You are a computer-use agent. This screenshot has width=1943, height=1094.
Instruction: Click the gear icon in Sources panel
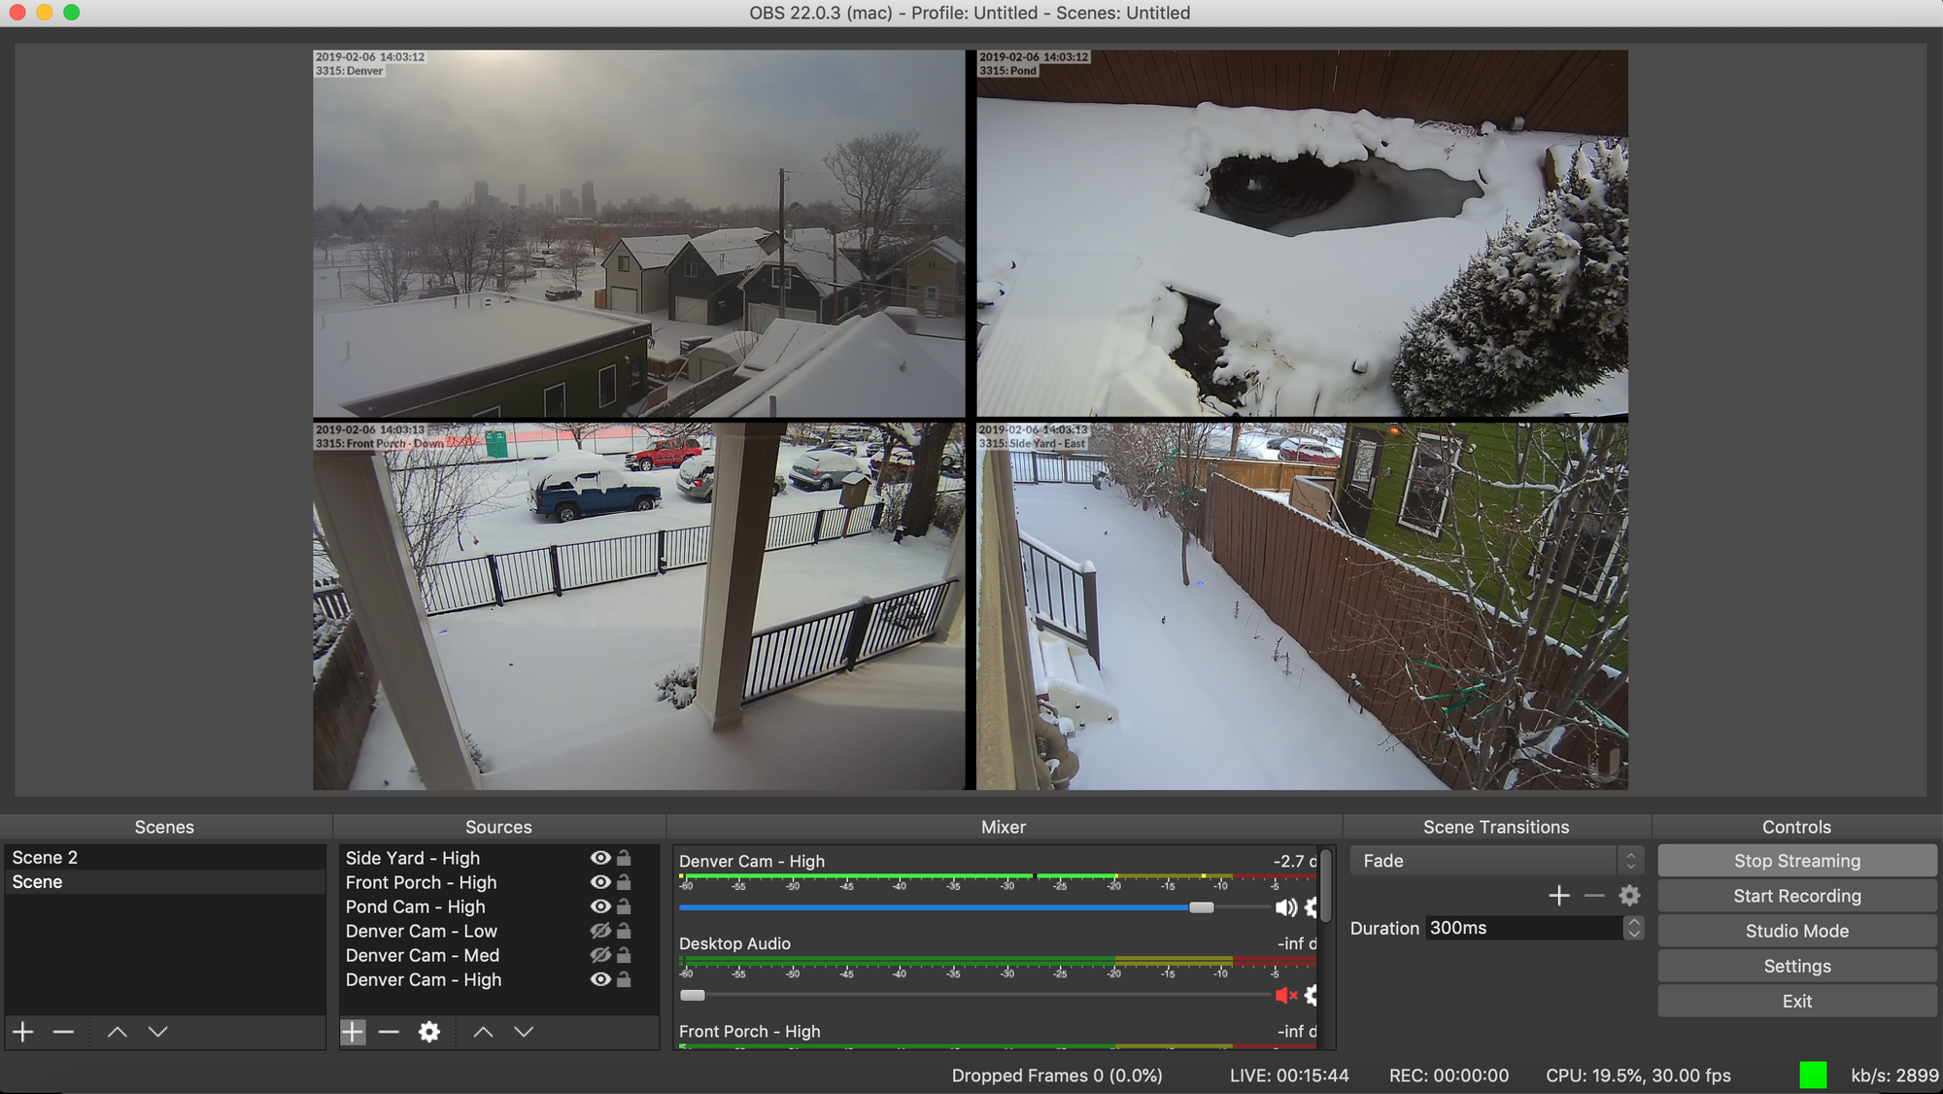428,1030
